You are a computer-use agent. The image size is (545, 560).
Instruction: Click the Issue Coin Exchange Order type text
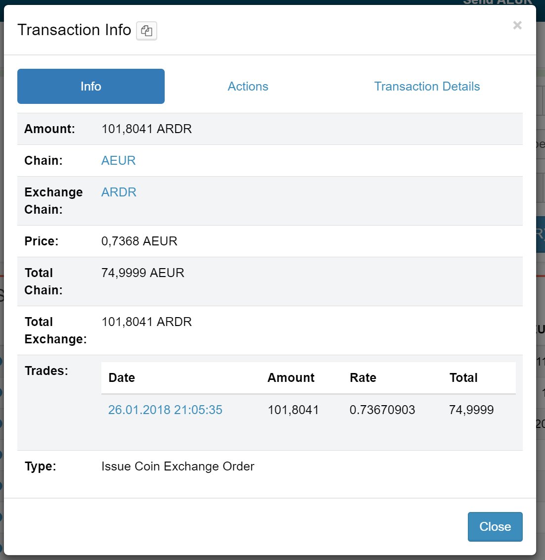pos(178,467)
